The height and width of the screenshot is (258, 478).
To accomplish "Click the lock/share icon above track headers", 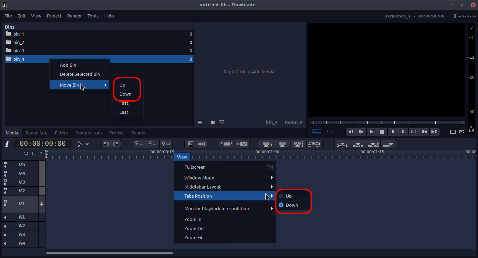I will coord(41,154).
